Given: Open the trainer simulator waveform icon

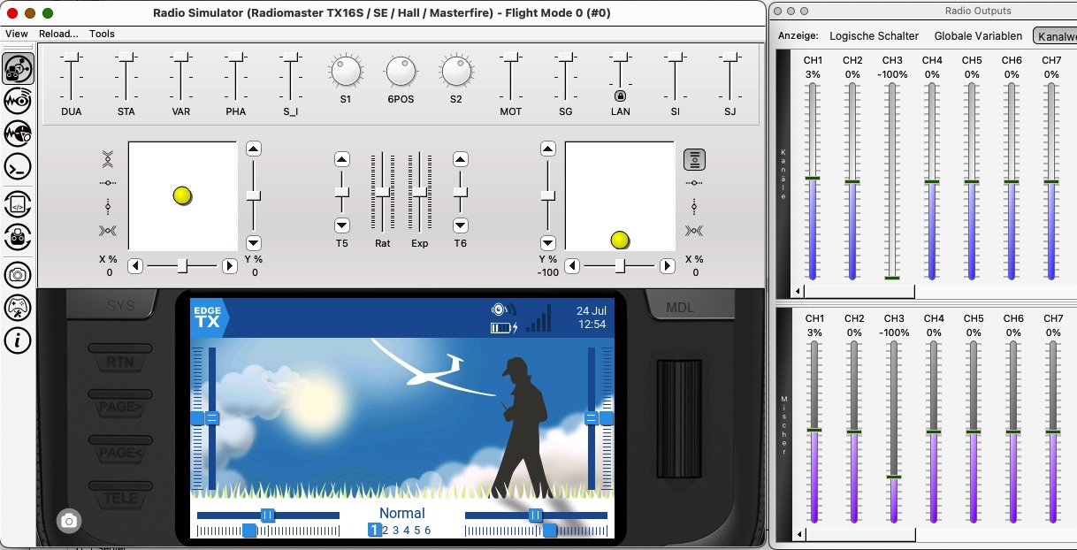Looking at the screenshot, I should point(19,134).
